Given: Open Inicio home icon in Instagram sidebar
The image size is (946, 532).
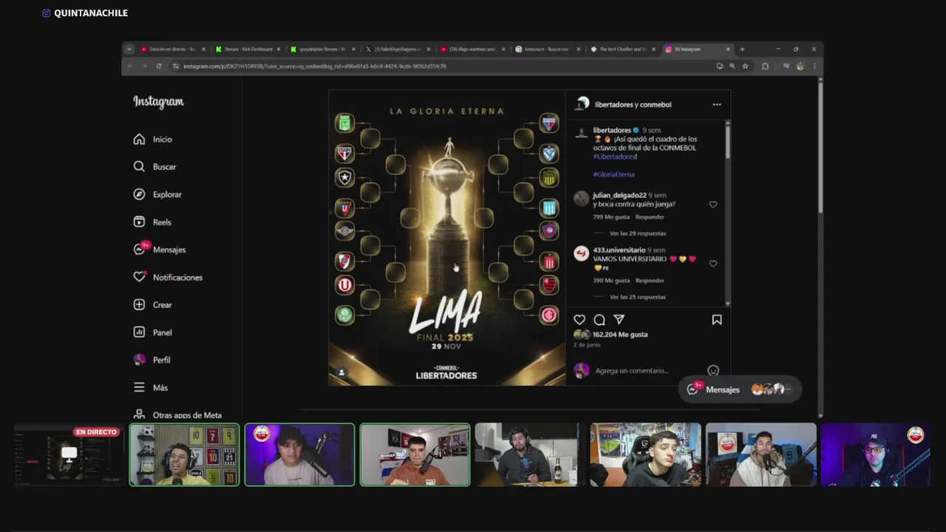Looking at the screenshot, I should (139, 139).
